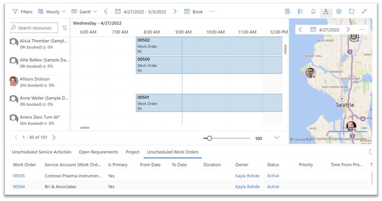The image size is (382, 201).
Task: Open scheduler settings gear
Action: tap(339, 12)
